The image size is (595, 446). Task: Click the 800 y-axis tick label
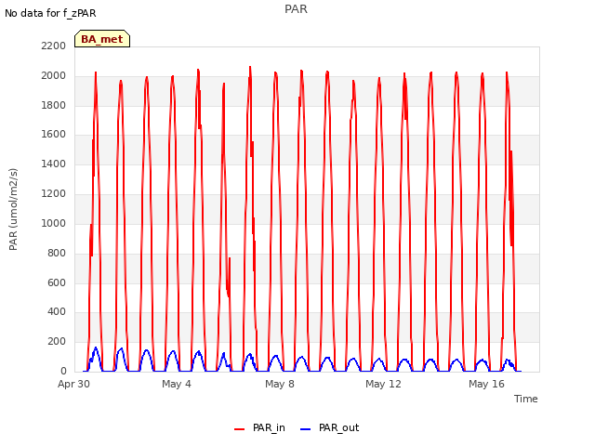point(57,253)
